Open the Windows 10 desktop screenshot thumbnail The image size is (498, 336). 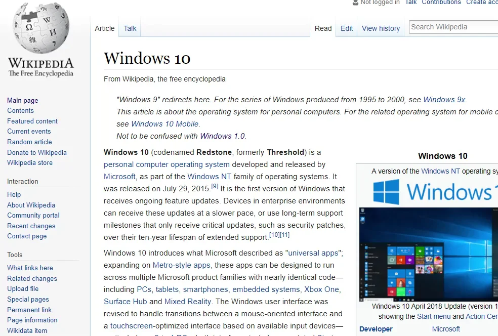[429, 254]
